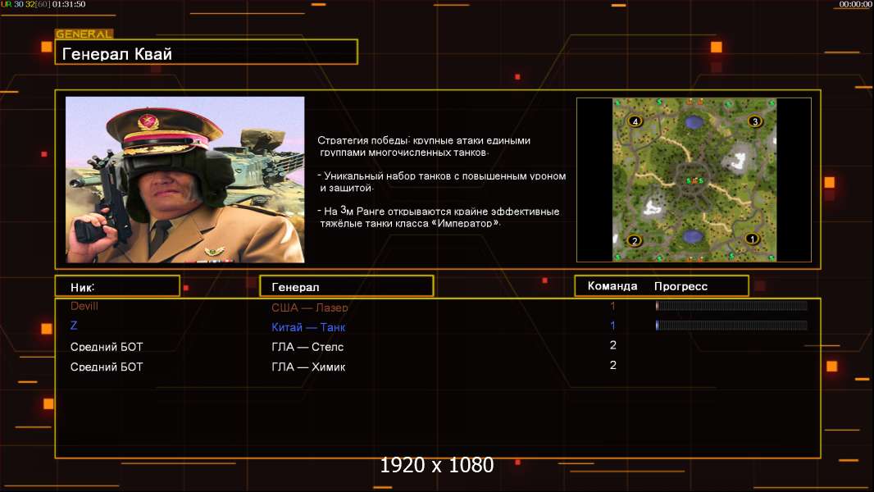Click 'ГЛА — Химик' general entry
This screenshot has height=492, width=874.
coord(308,367)
